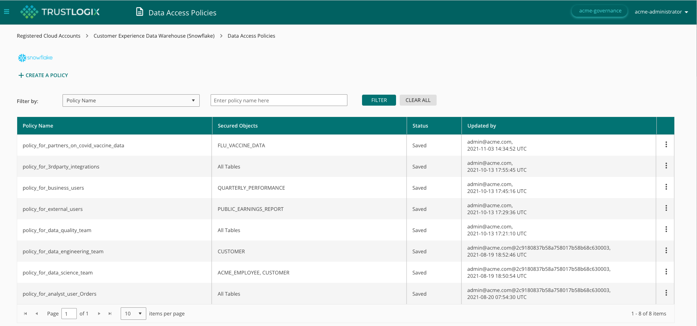Image resolution: width=697 pixels, height=326 pixels.
Task: Click the TrustLogix logo
Action: coord(60,12)
